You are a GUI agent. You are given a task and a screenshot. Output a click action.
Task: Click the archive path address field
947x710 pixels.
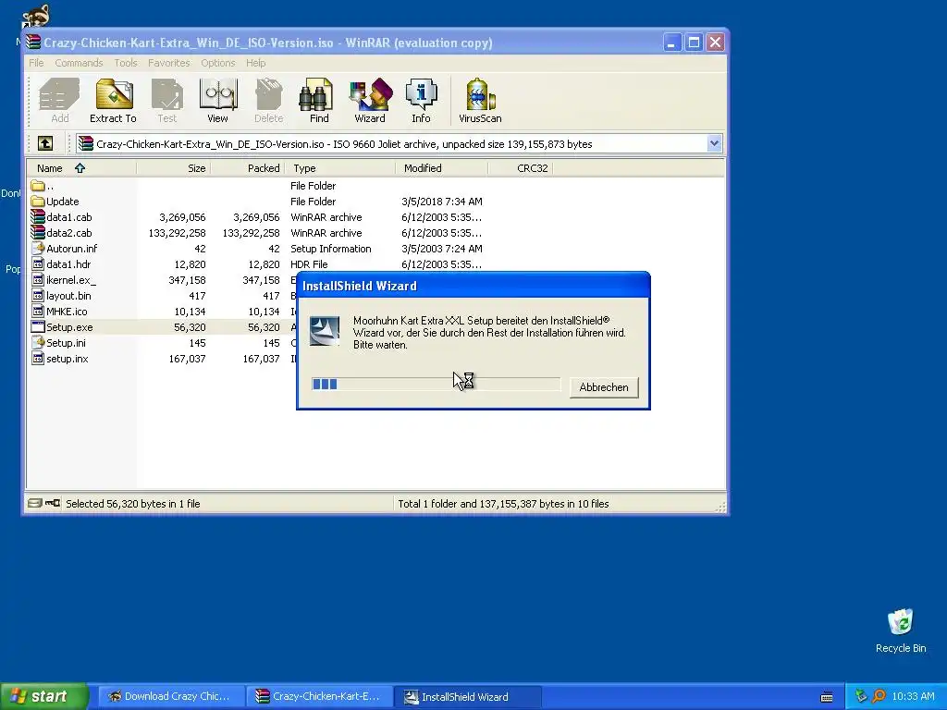coord(400,143)
